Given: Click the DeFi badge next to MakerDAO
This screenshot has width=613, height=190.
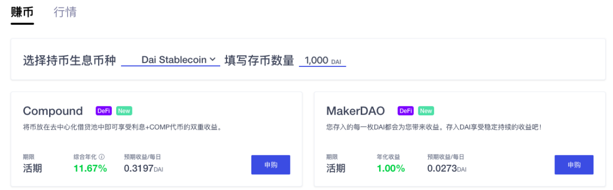Looking at the screenshot, I should pos(406,111).
